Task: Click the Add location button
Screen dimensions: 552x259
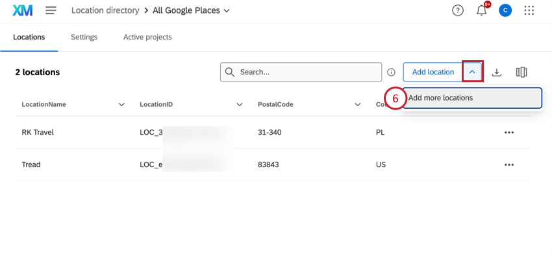Action: [433, 72]
